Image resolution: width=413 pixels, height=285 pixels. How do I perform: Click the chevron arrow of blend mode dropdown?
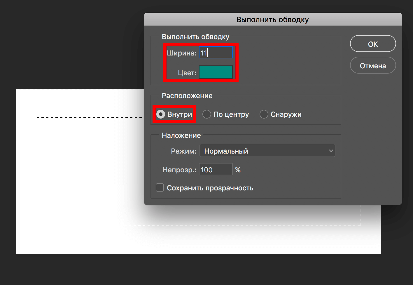click(331, 151)
